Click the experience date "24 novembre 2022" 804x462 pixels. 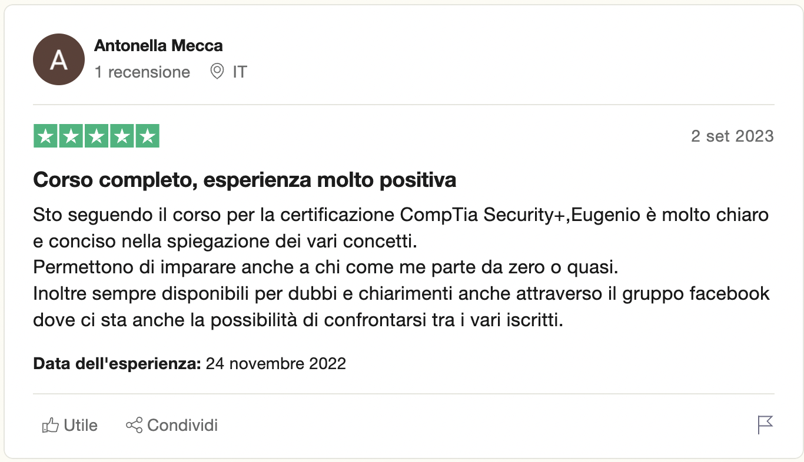point(275,363)
